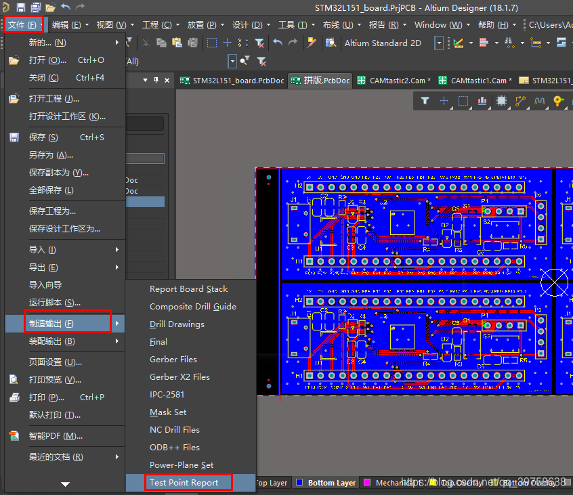Expand the 新的 (N) submenu
This screenshot has height=495, width=573.
[x=65, y=43]
